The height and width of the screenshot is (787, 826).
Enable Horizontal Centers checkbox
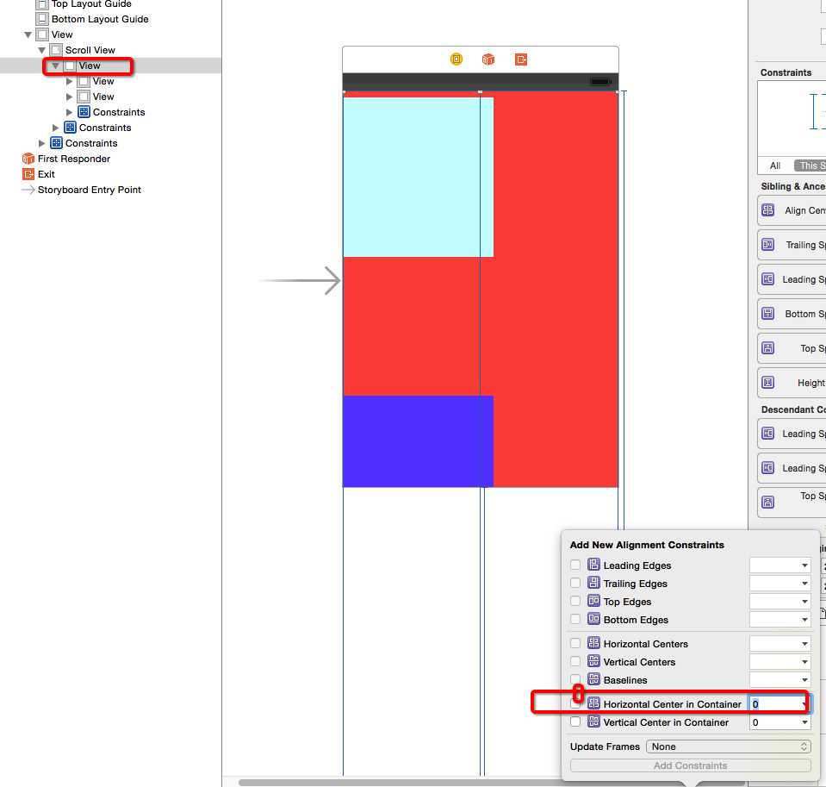[x=575, y=643]
